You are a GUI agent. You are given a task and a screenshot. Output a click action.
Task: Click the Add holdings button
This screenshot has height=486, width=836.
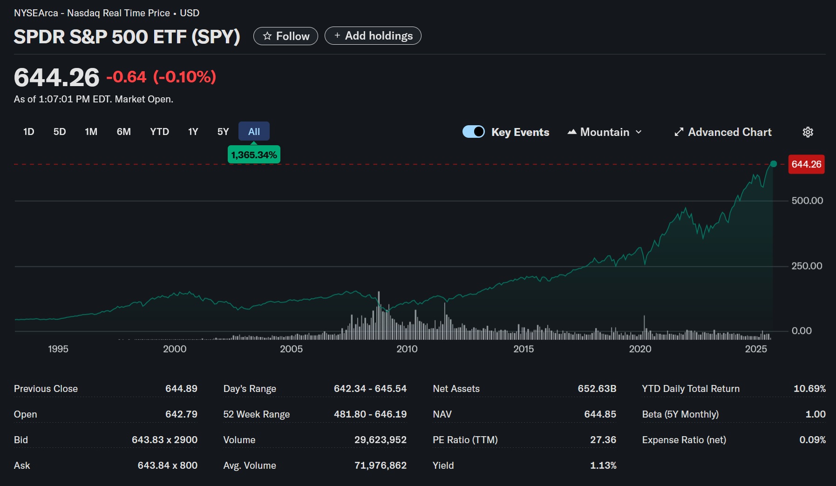[x=373, y=36]
